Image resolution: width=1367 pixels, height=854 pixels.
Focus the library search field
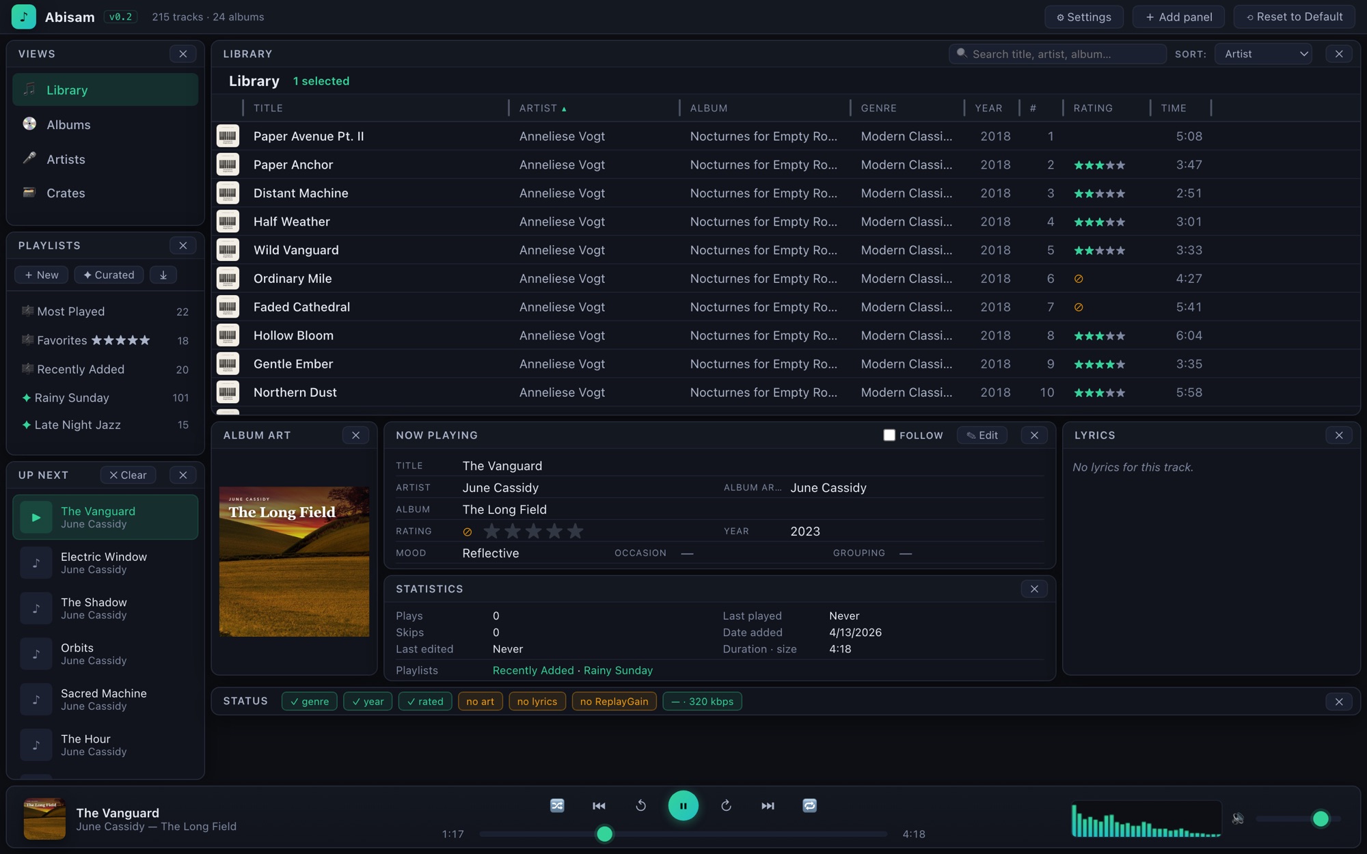(1057, 53)
